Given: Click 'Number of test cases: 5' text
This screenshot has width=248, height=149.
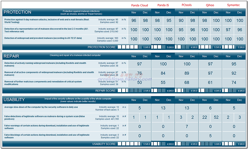Looking at the screenshot, I should (x=107, y=110).
